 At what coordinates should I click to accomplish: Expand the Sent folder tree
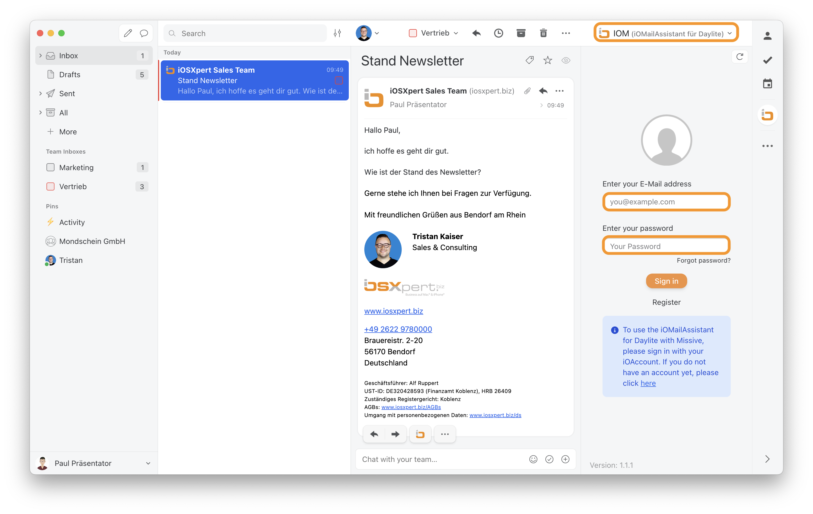(41, 94)
